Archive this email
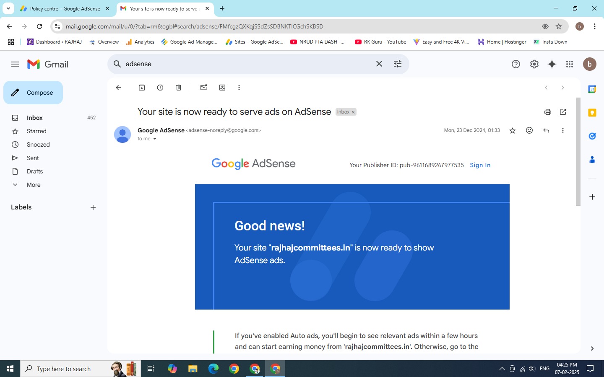The image size is (604, 377). point(142,88)
